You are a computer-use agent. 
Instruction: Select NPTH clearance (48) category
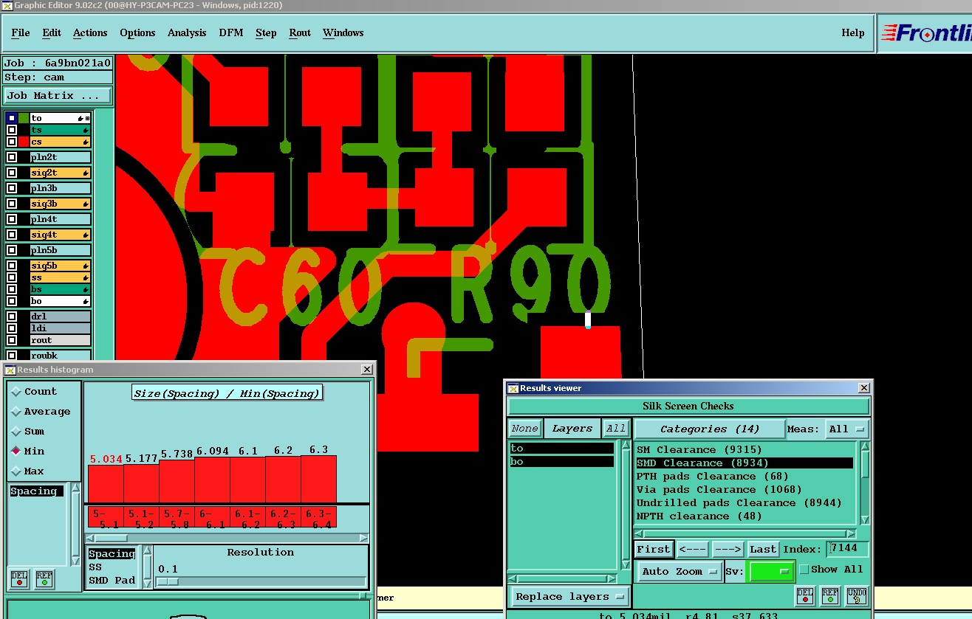(x=745, y=516)
